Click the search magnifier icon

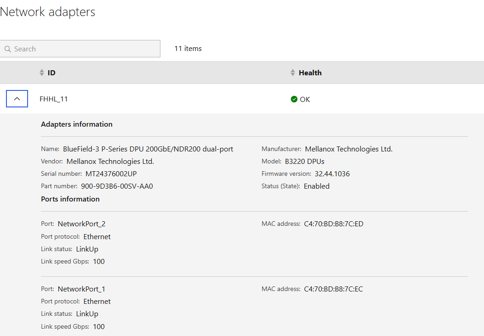tap(8, 49)
